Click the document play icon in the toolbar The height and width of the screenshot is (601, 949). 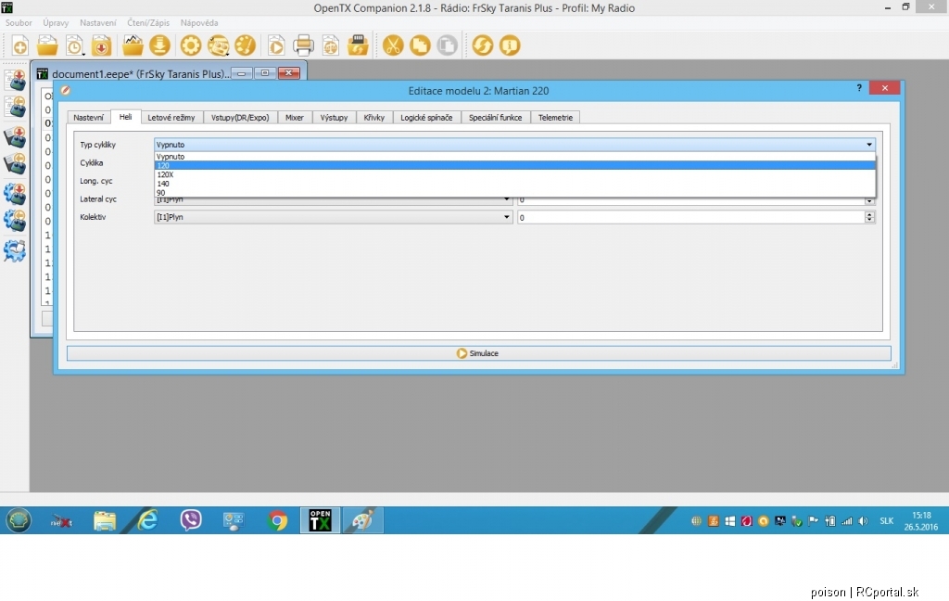pos(276,45)
